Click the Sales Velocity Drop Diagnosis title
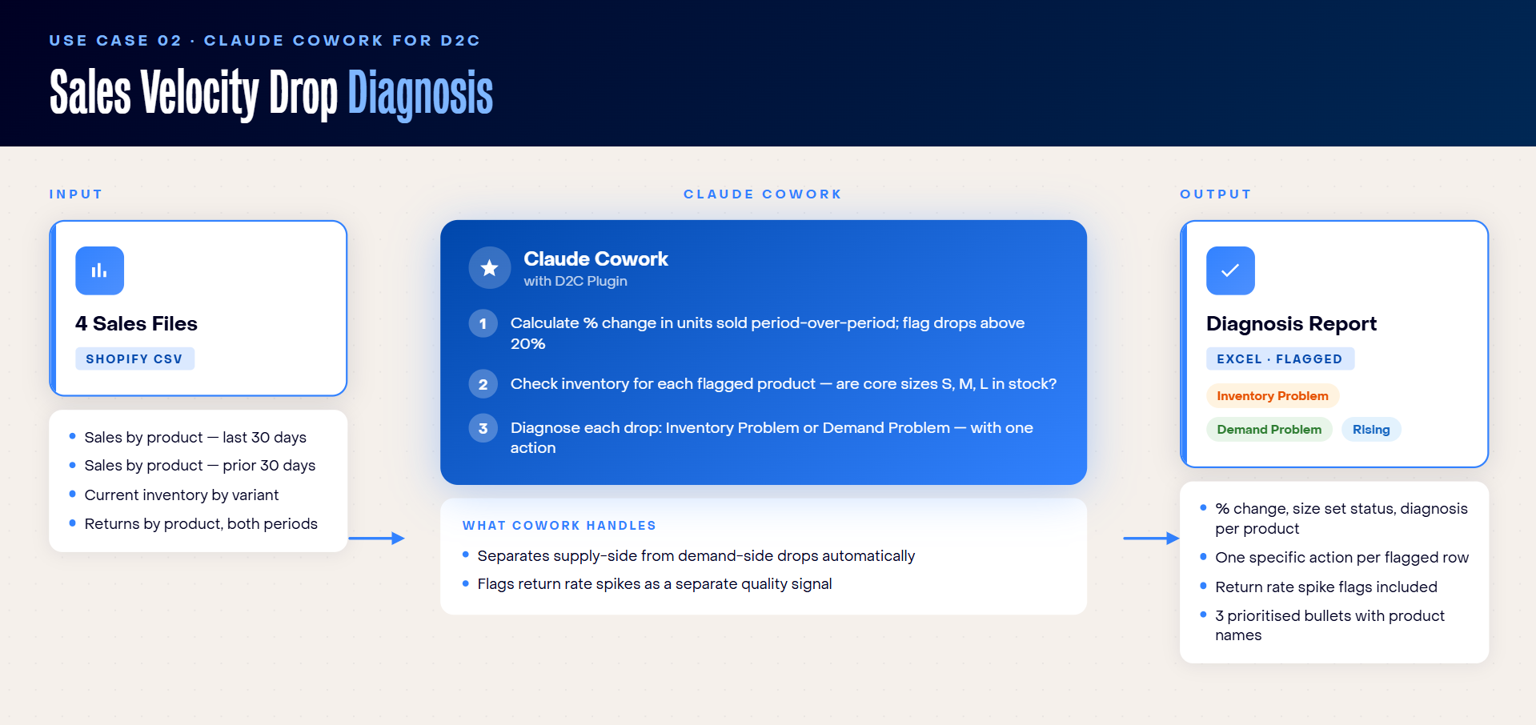This screenshot has width=1536, height=725. [271, 94]
